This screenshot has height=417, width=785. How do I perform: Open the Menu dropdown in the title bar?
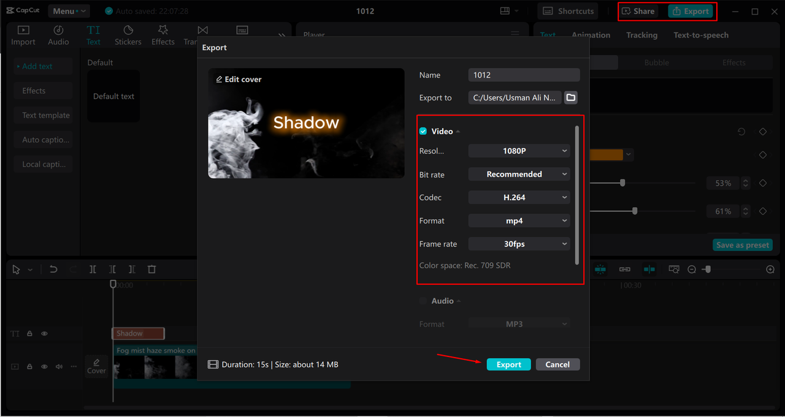point(67,11)
